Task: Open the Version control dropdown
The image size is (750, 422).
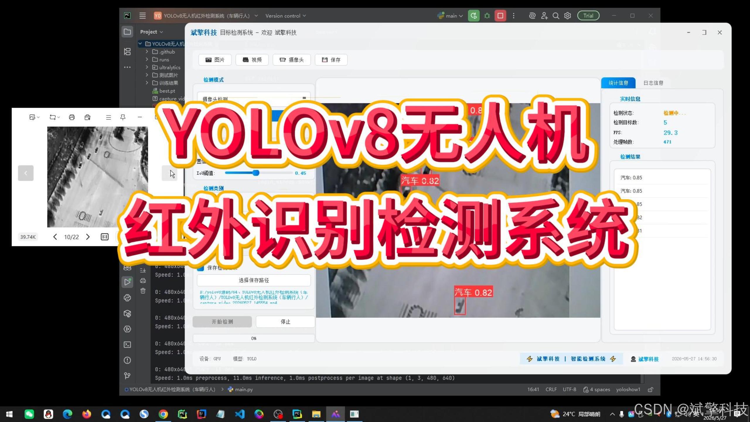Action: 286,16
